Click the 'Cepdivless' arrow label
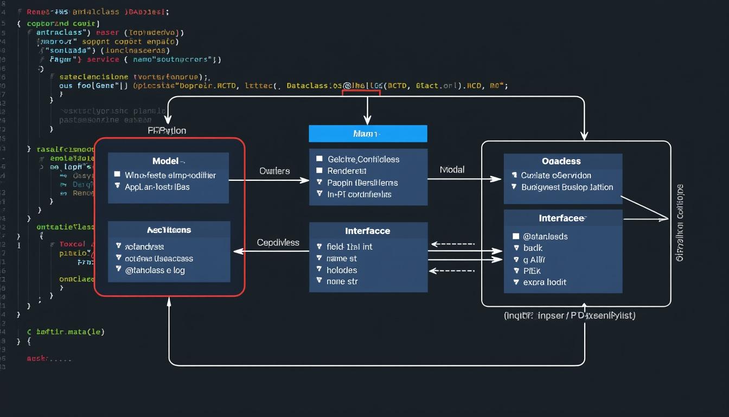The height and width of the screenshot is (417, 729). click(x=278, y=242)
